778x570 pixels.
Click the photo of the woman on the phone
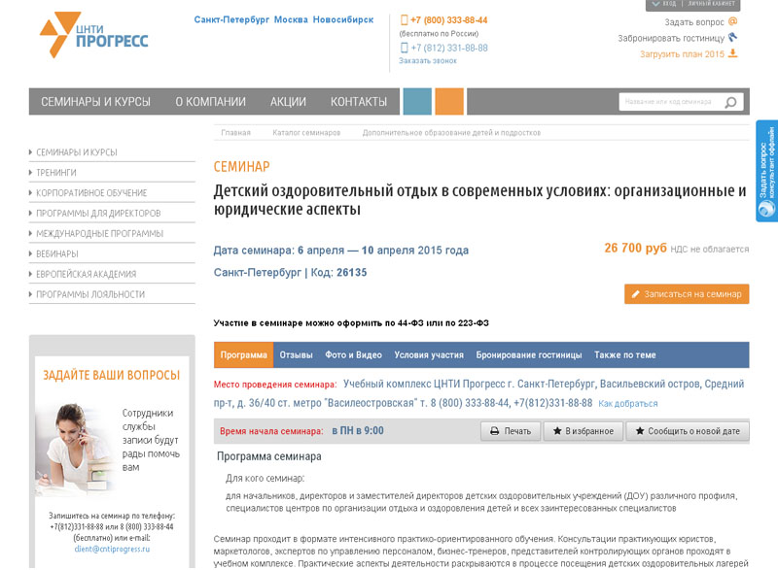[76, 449]
